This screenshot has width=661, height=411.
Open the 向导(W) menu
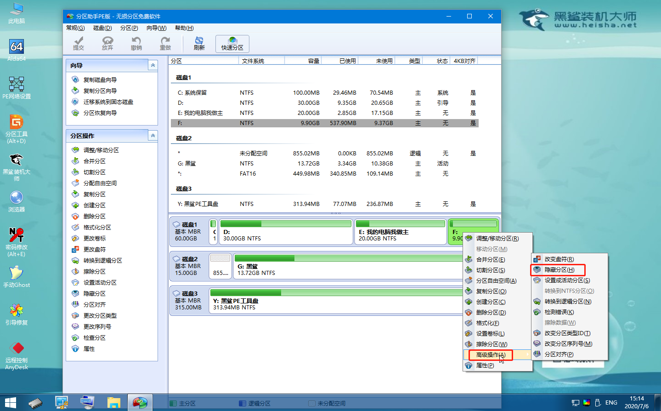point(156,28)
